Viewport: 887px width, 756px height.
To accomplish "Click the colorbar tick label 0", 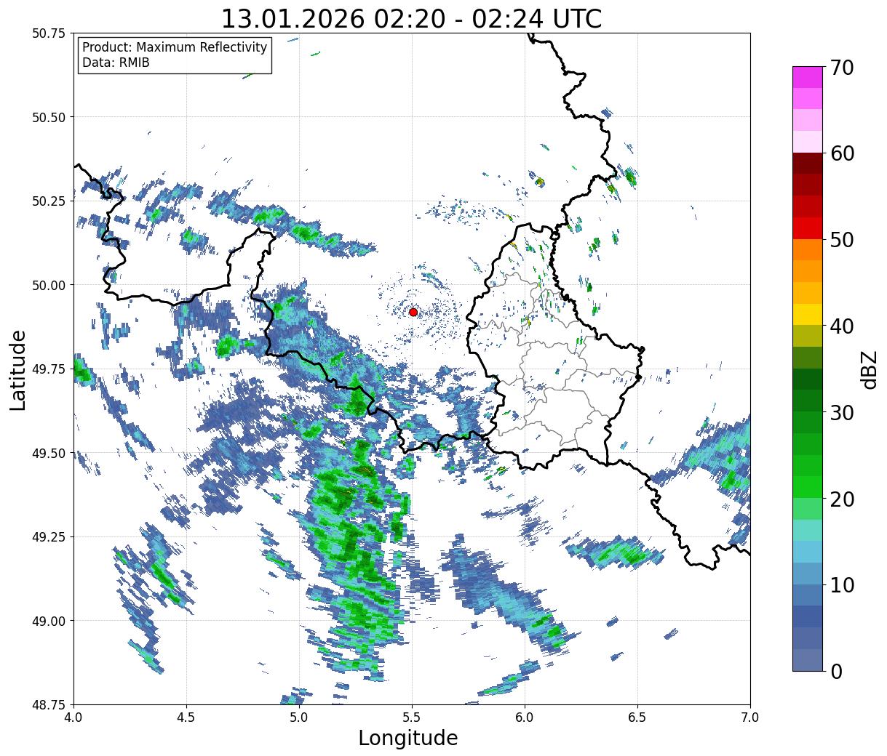I will point(836,671).
